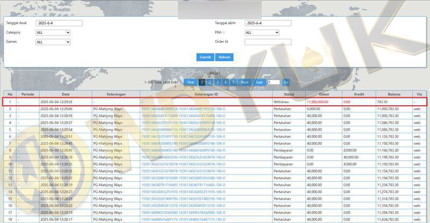
Task: Click the Status column header
Action: pos(289,94)
